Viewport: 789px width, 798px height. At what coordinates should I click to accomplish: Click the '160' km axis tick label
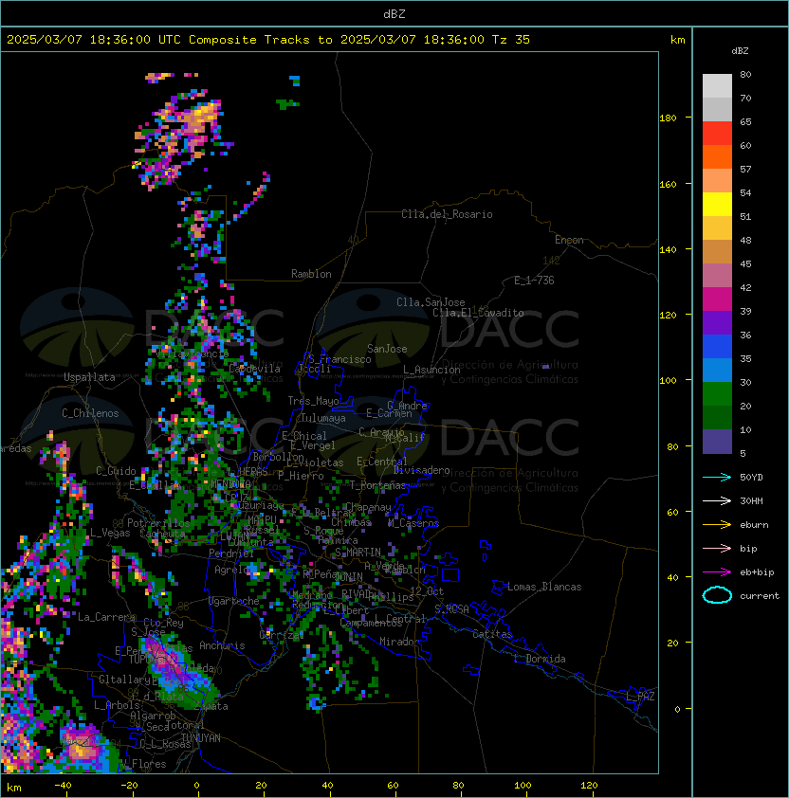tap(668, 184)
